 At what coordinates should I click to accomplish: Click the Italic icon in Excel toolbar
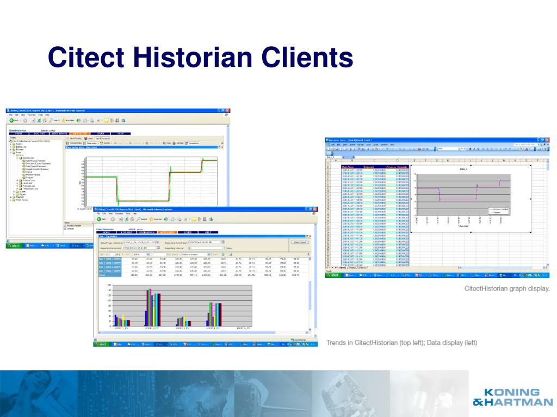click(x=474, y=149)
